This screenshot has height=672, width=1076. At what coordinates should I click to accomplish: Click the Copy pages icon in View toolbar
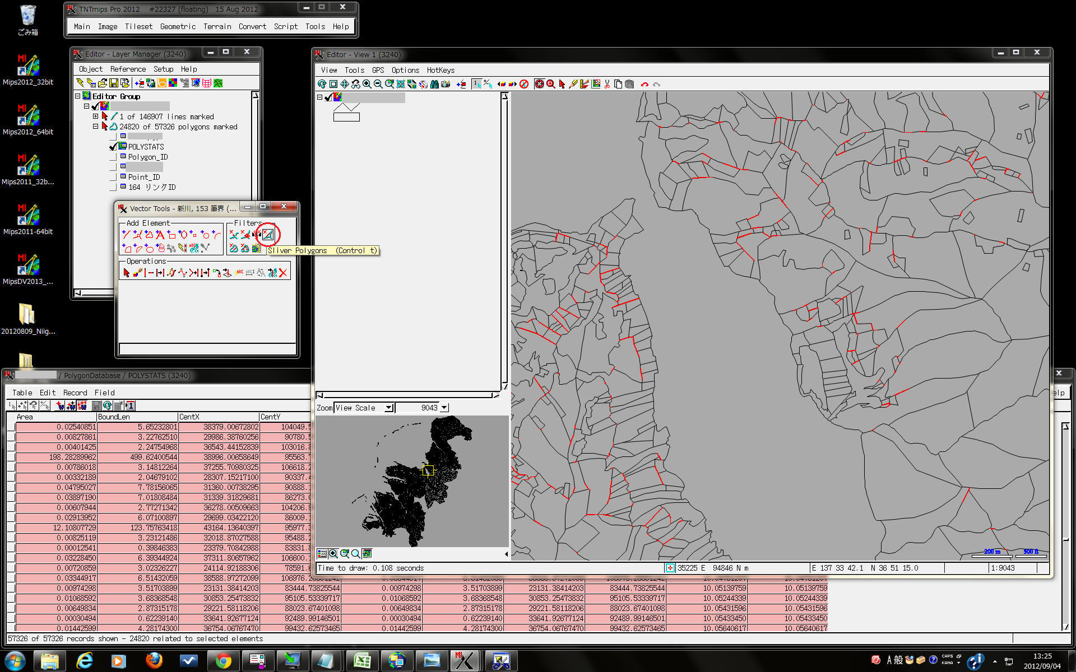pos(618,84)
